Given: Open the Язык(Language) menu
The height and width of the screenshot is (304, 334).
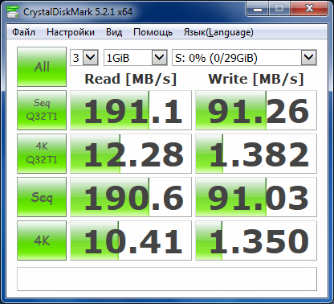Looking at the screenshot, I should [218, 32].
